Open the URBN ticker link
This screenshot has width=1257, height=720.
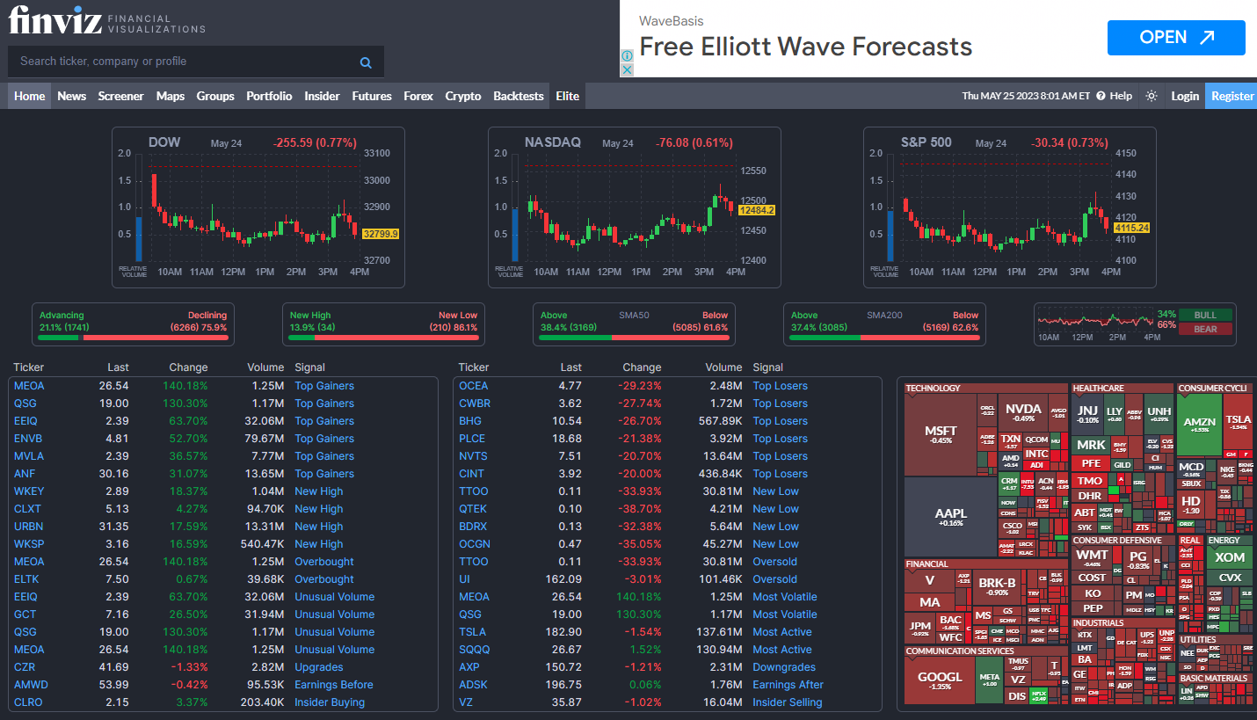(x=28, y=527)
